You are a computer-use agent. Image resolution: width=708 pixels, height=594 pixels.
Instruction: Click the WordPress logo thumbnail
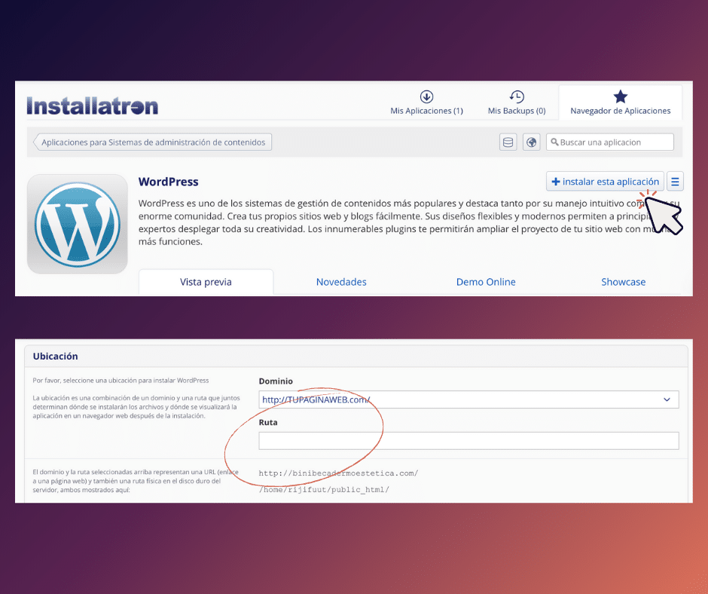coord(78,224)
